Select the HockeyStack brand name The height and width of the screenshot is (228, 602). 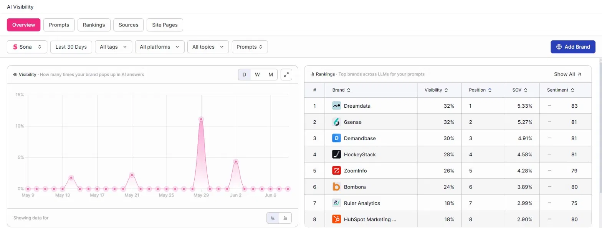point(360,154)
